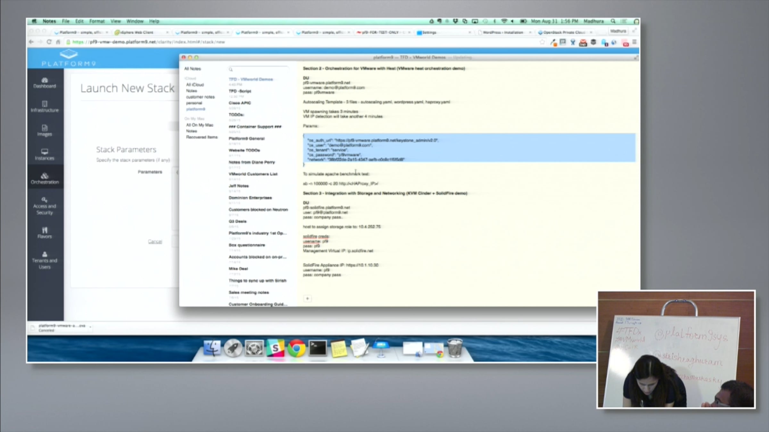Go to Infrastructure in the Platform9 sidebar
The image size is (769, 432).
[x=45, y=107]
